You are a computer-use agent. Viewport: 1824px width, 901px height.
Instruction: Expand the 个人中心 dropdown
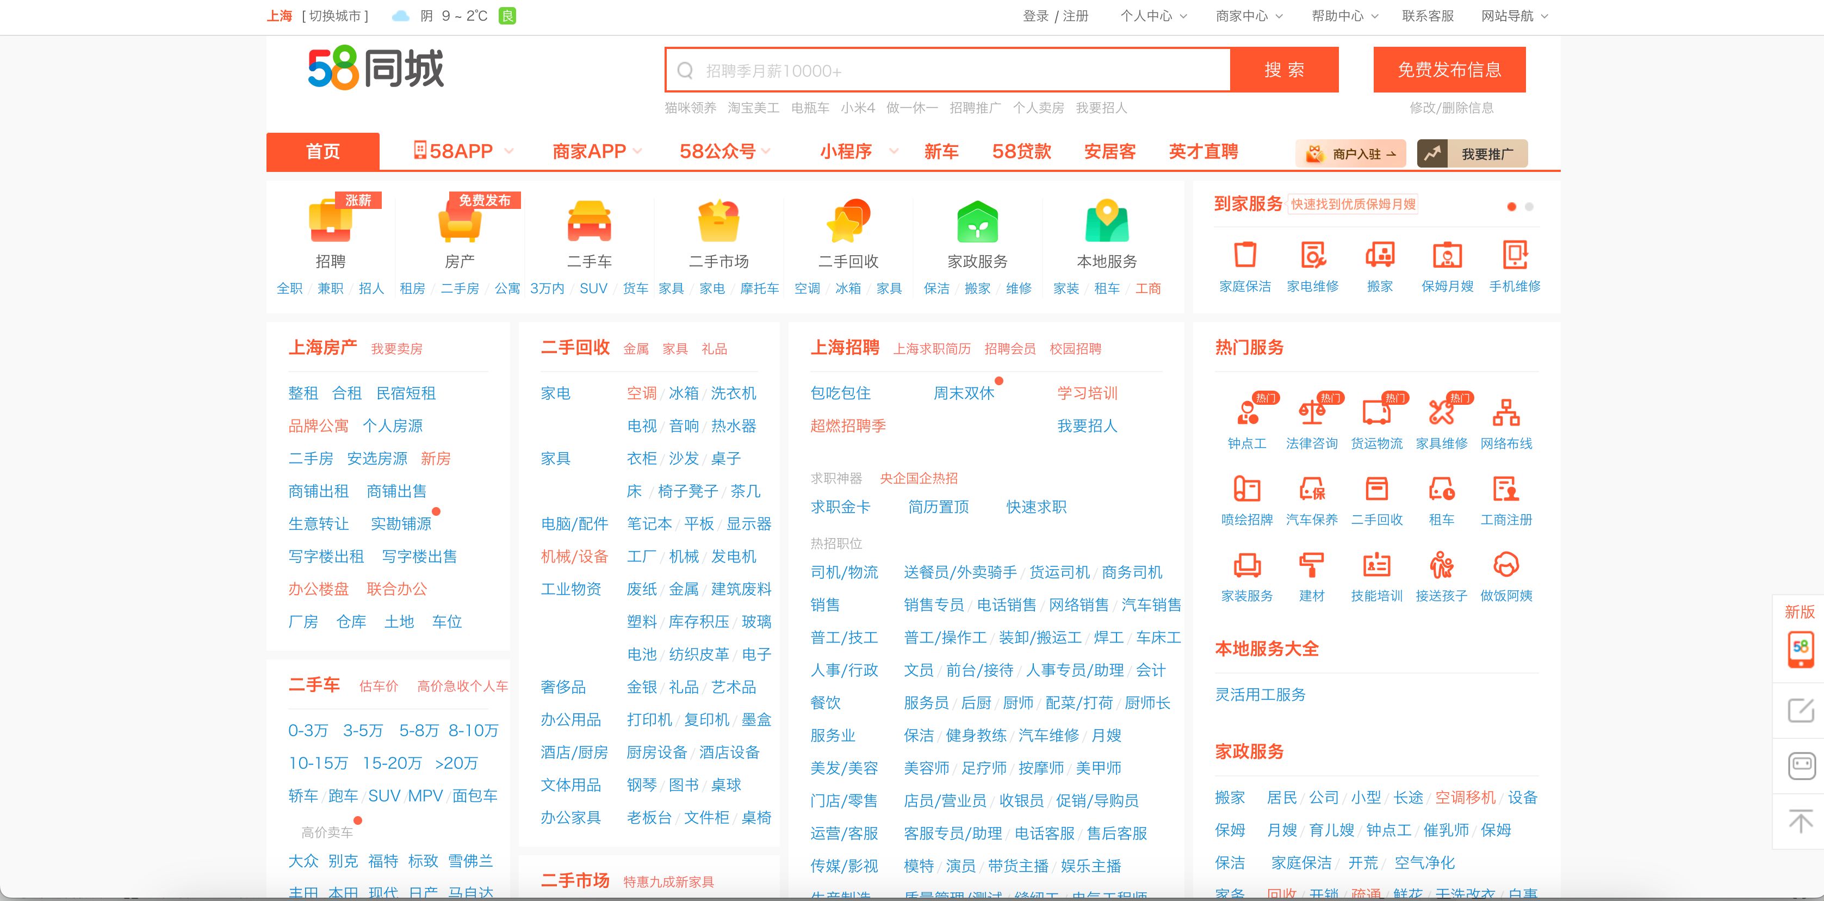click(1153, 16)
